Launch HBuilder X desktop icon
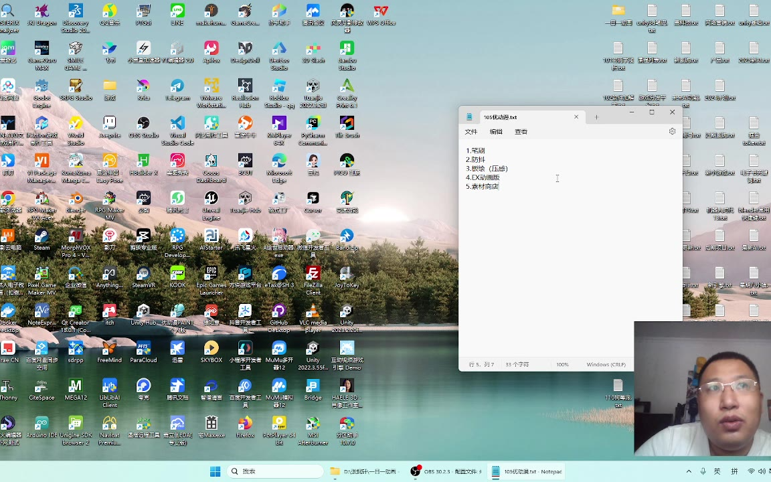 tap(144, 164)
